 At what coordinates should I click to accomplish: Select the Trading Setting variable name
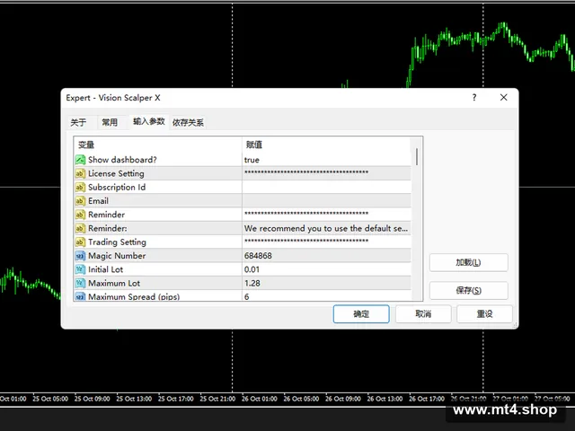118,242
